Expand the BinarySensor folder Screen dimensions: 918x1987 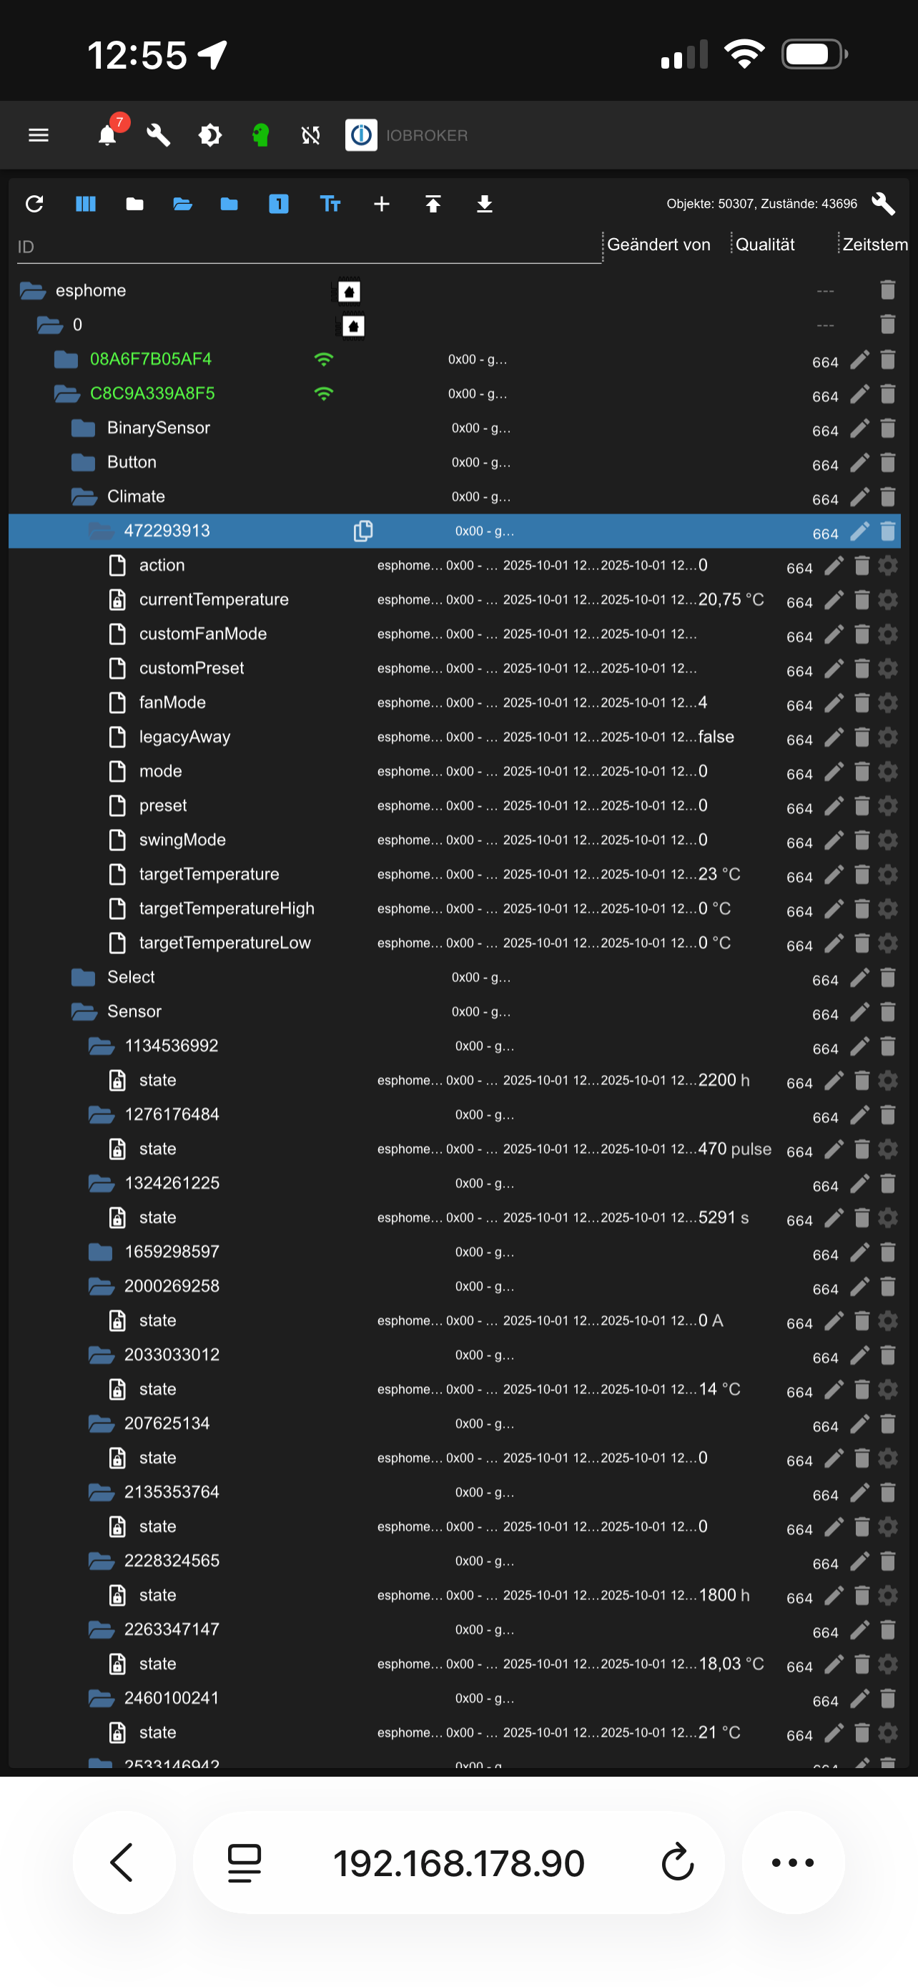83,428
